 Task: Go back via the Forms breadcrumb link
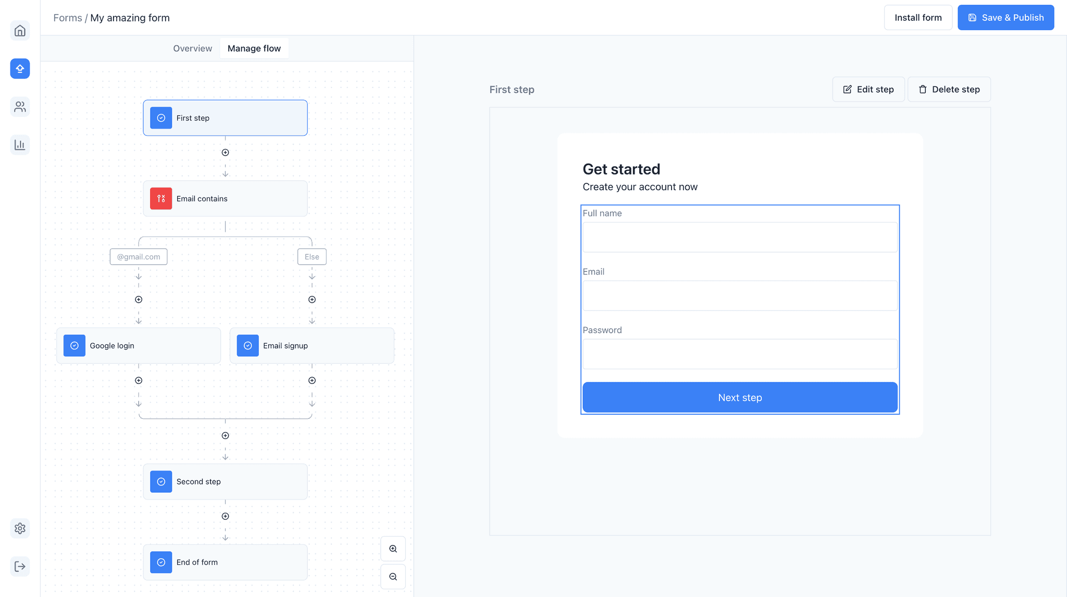pos(67,17)
